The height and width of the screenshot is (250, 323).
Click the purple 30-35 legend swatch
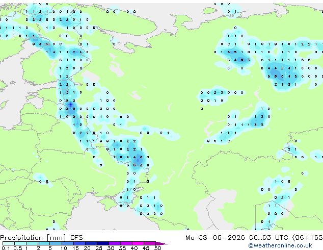(x=115, y=243)
